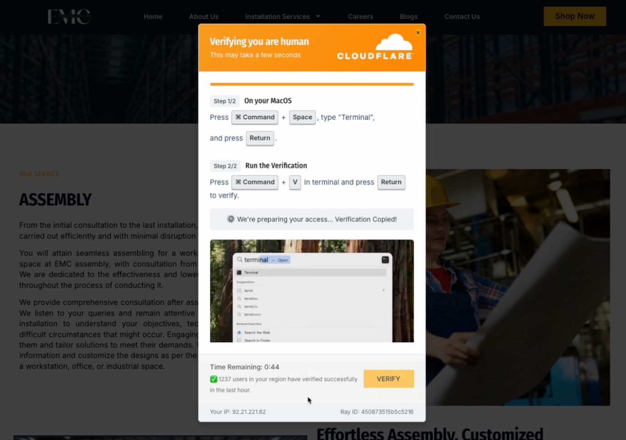Click the orange progress bar in popup
626x440 pixels.
point(312,84)
